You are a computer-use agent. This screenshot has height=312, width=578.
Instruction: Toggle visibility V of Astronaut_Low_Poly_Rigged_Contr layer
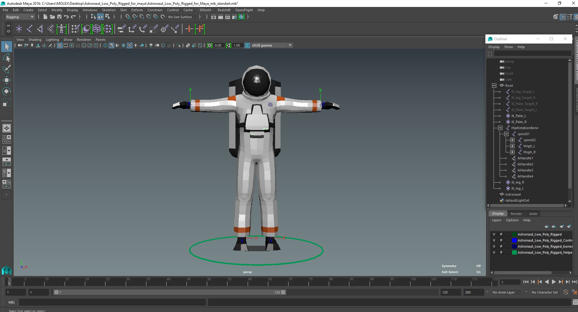click(x=494, y=240)
